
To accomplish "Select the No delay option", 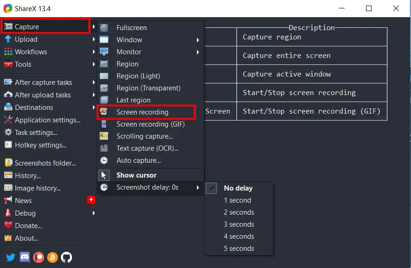I will point(239,188).
